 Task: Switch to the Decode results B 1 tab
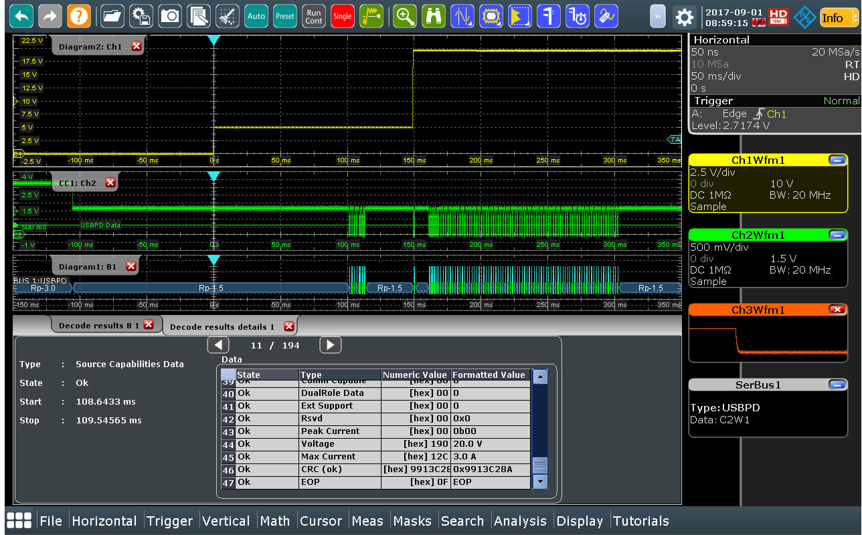pos(98,325)
